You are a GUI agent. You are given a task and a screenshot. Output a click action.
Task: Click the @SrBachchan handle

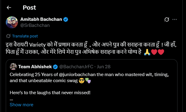[x=35, y=25]
